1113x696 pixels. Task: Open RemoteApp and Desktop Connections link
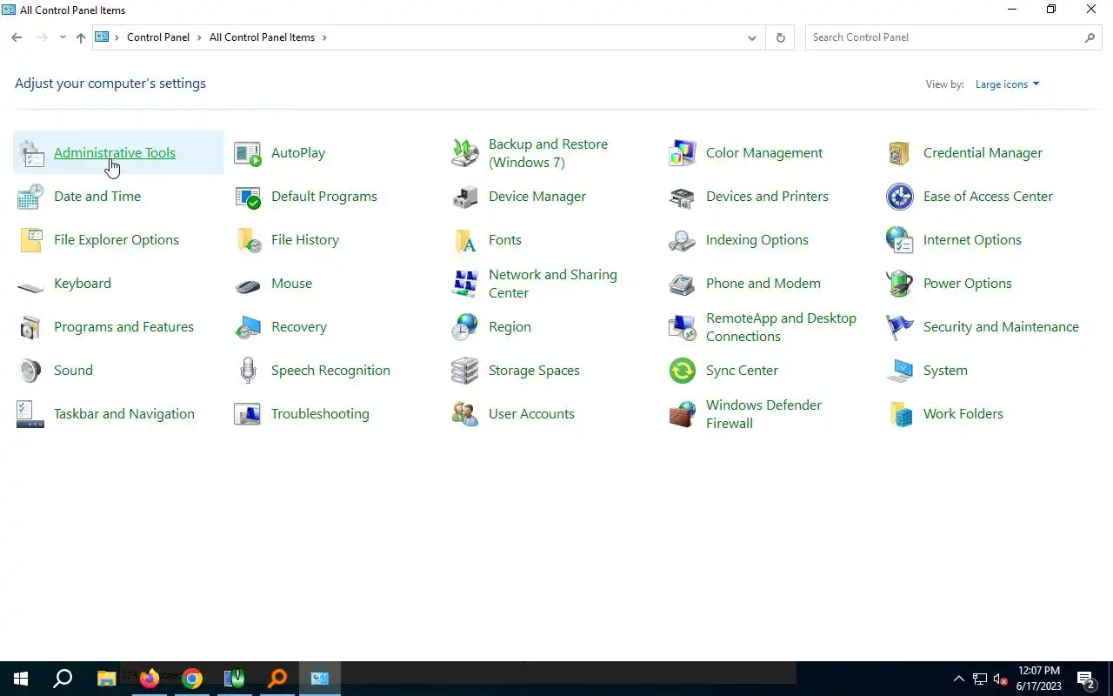pos(781,327)
